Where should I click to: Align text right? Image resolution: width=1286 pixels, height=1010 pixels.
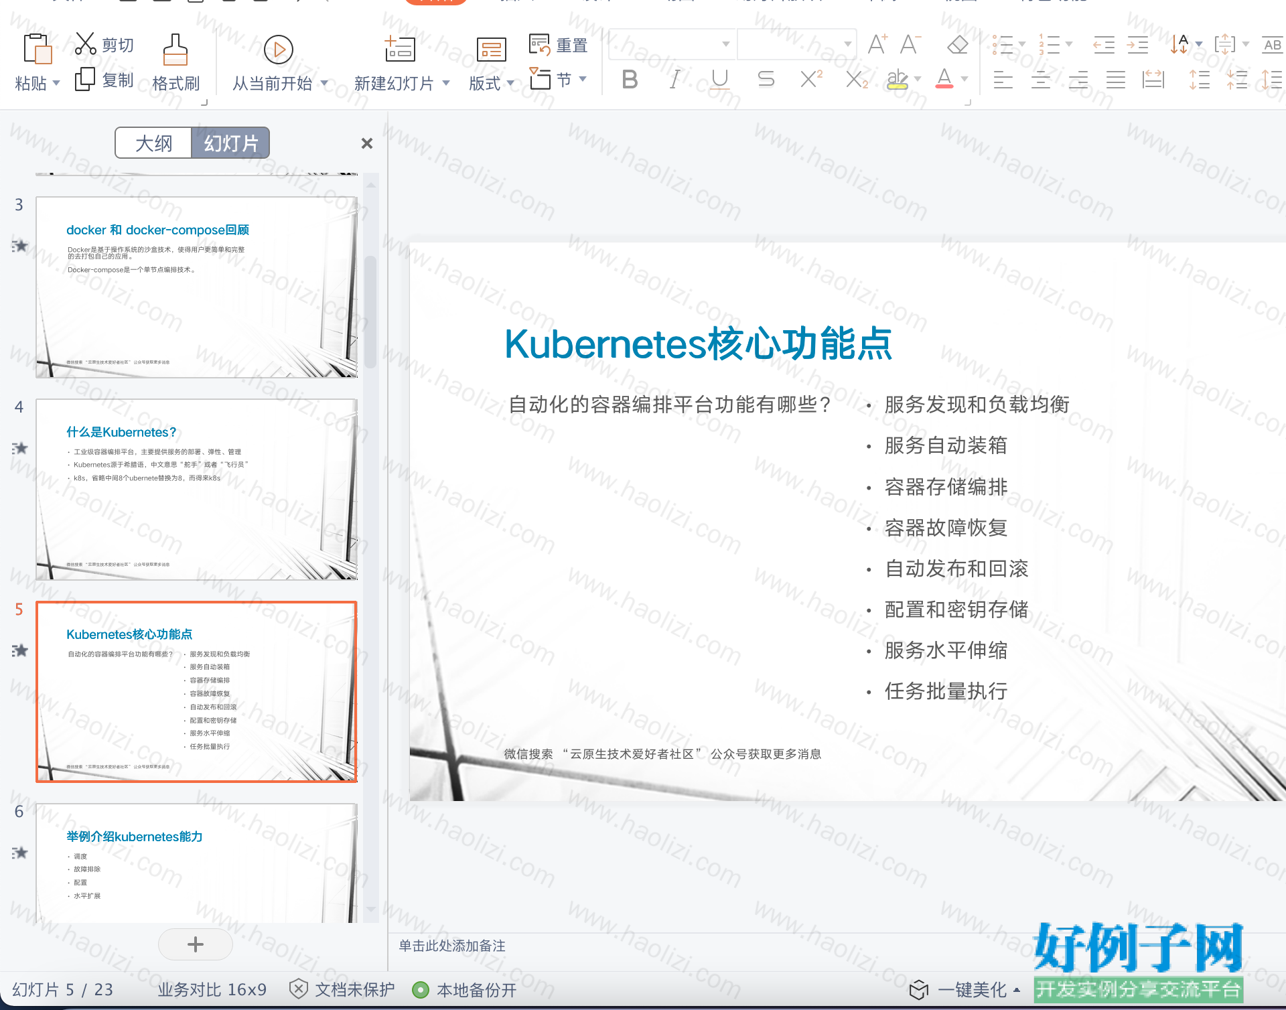(x=1078, y=80)
